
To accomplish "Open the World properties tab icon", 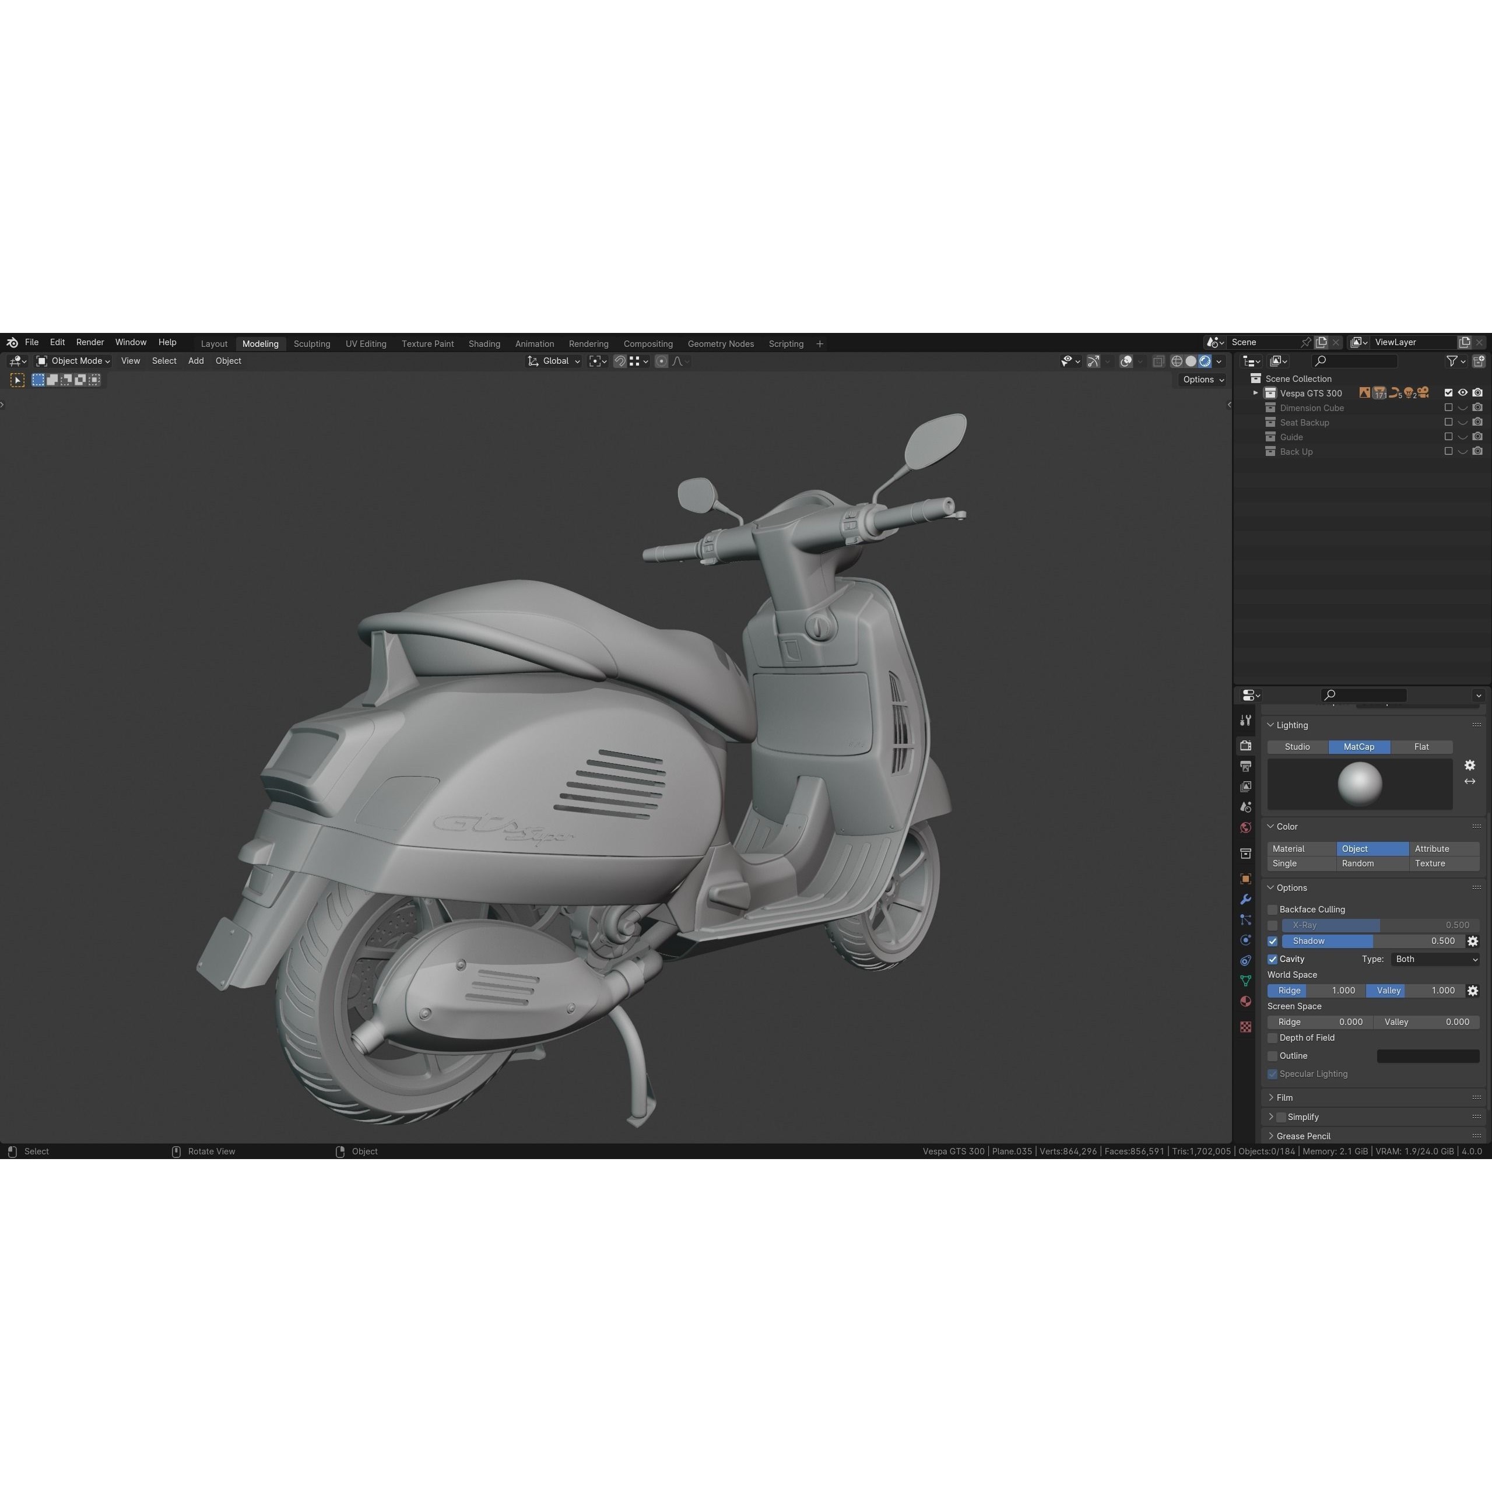I will click(x=1245, y=828).
